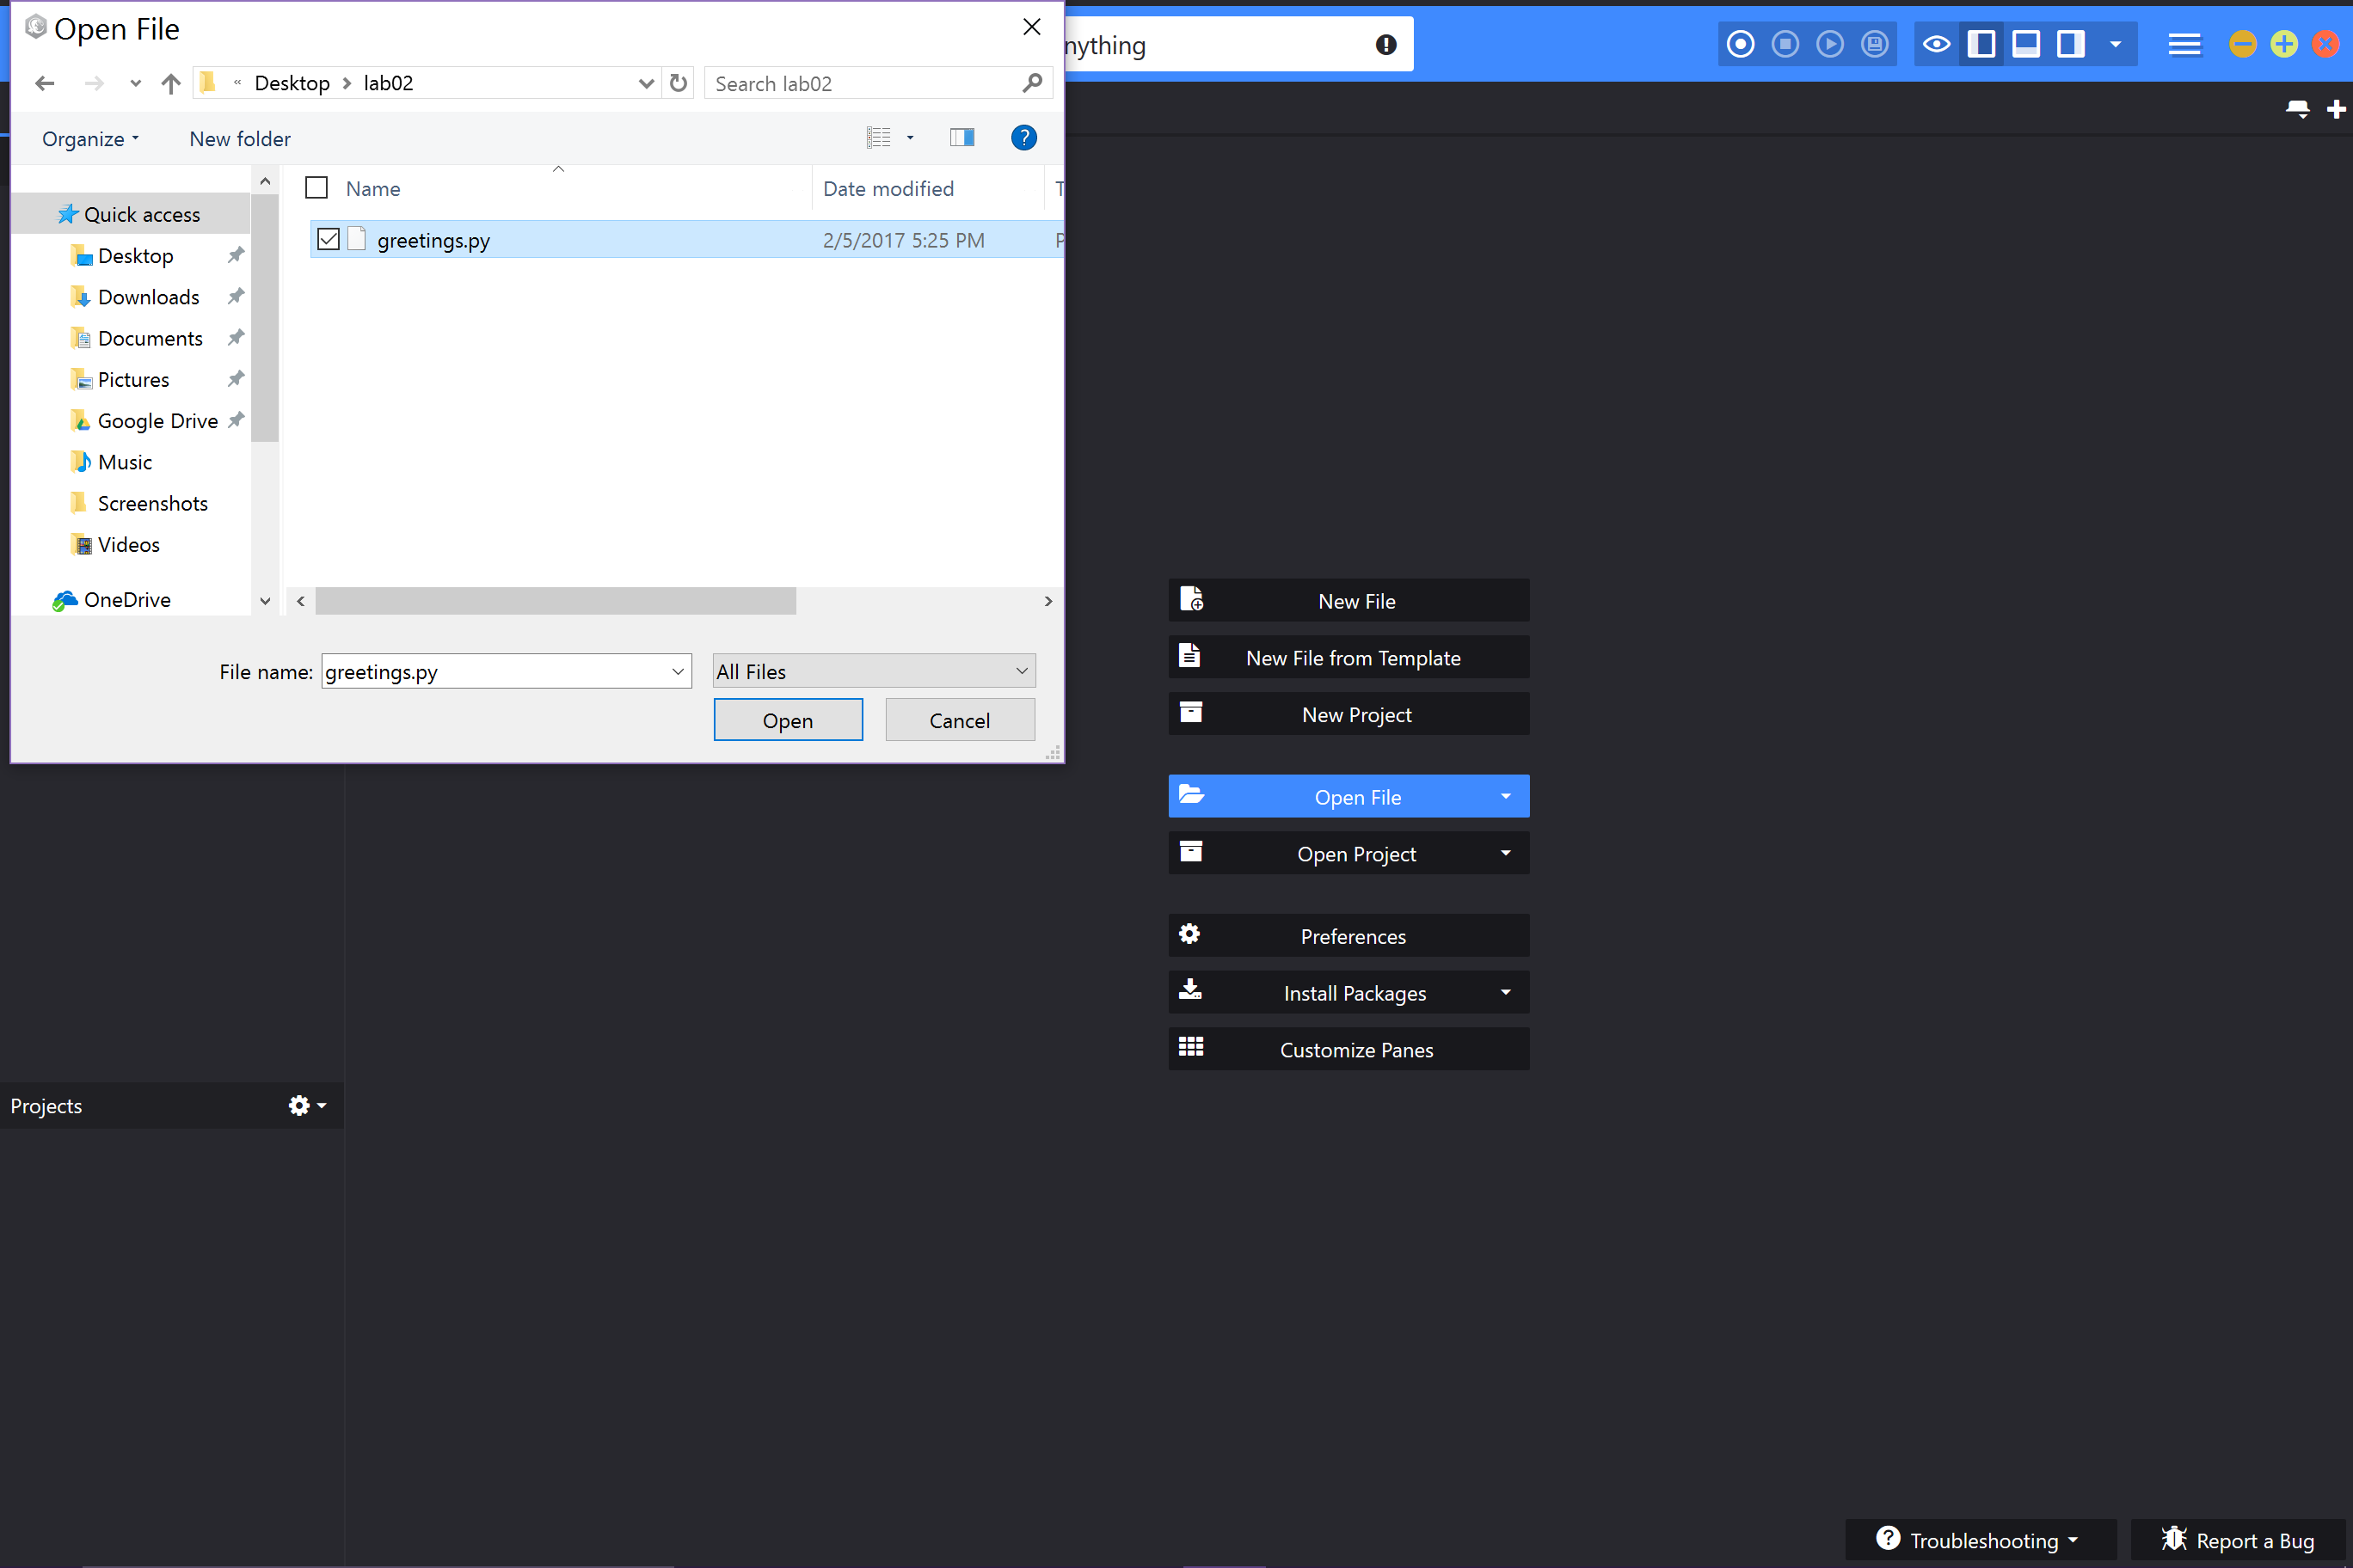Open the hamburger main menu icon

(x=2184, y=44)
